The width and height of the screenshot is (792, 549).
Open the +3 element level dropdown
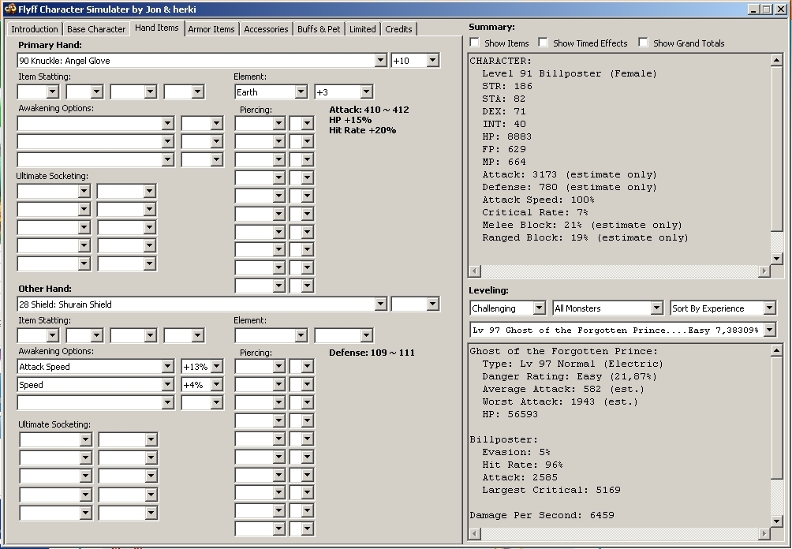[x=366, y=92]
